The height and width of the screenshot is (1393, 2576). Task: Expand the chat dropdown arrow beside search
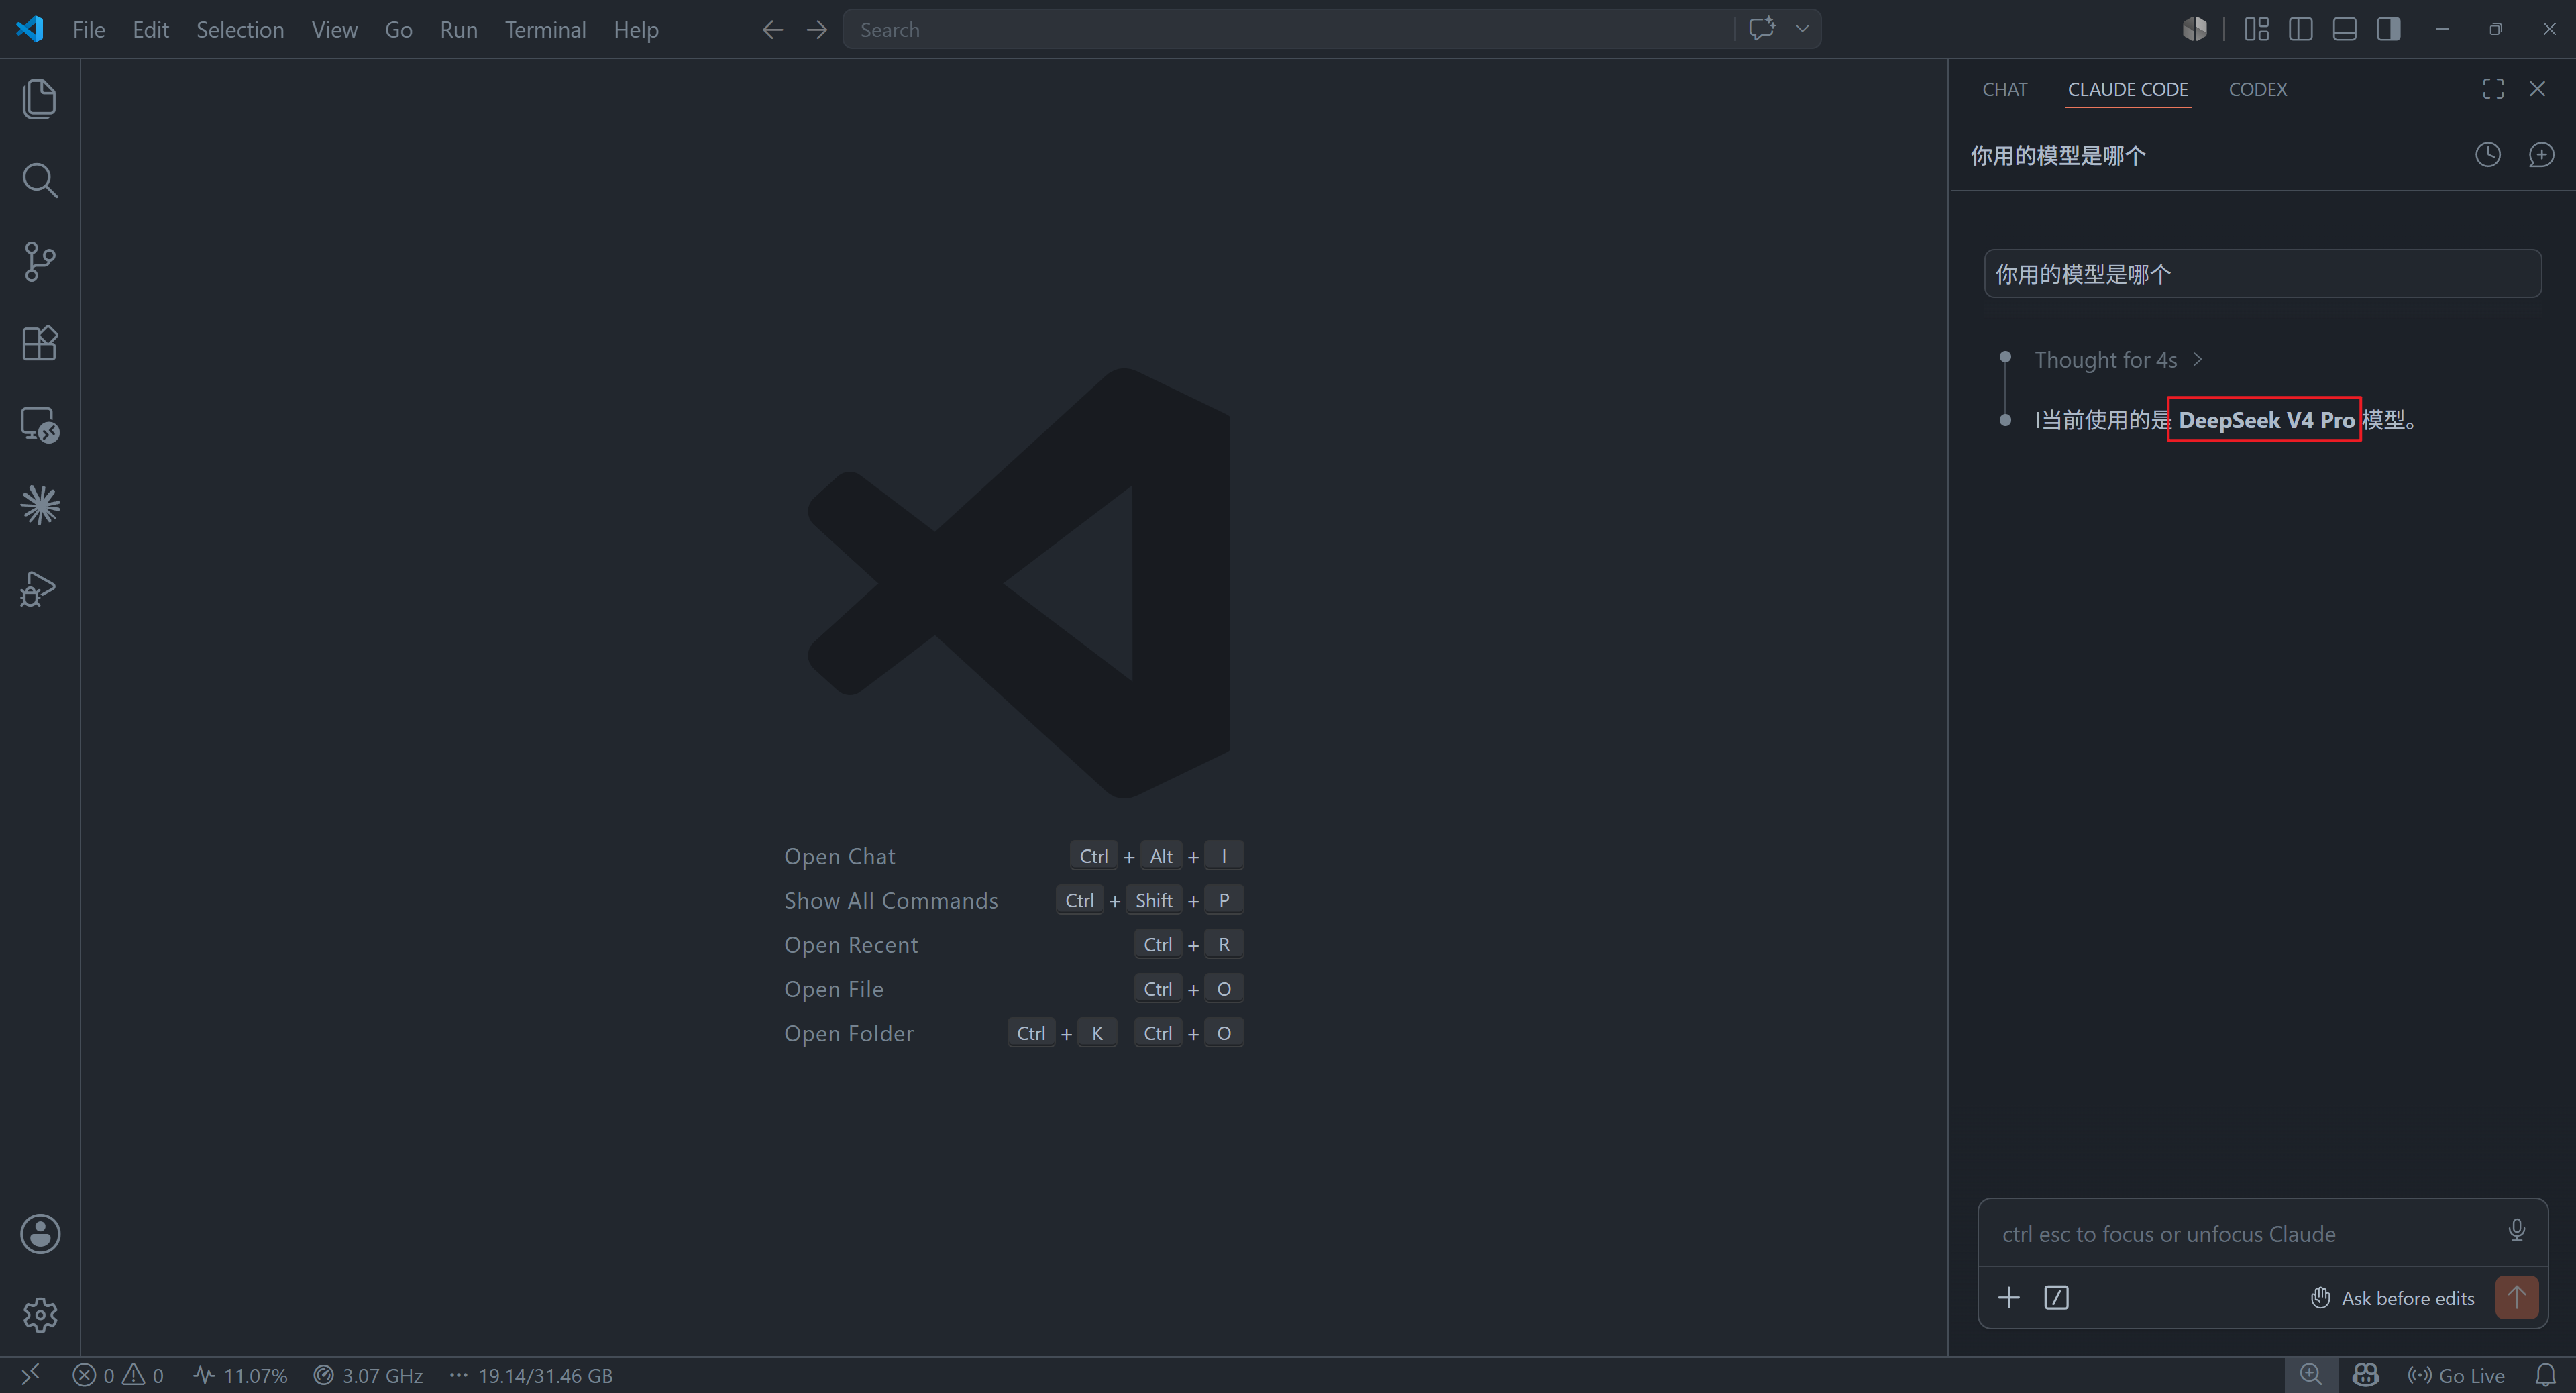click(x=1802, y=29)
